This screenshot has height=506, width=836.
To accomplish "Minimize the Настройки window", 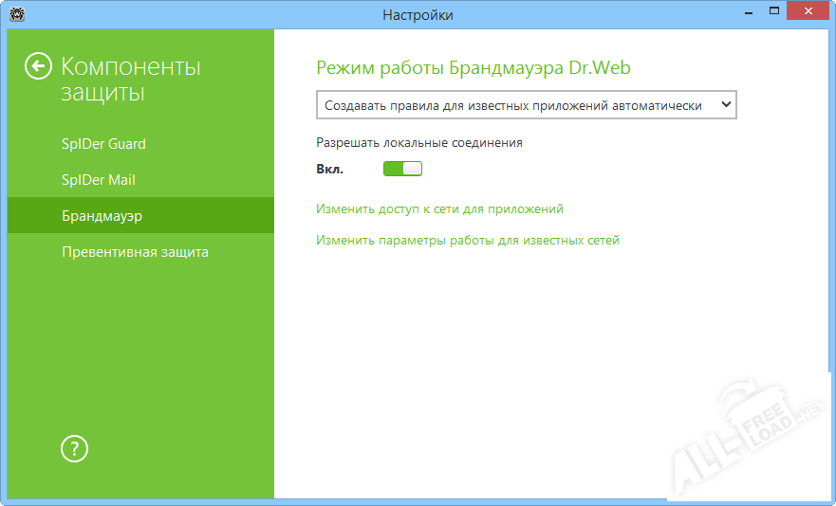I will point(749,11).
